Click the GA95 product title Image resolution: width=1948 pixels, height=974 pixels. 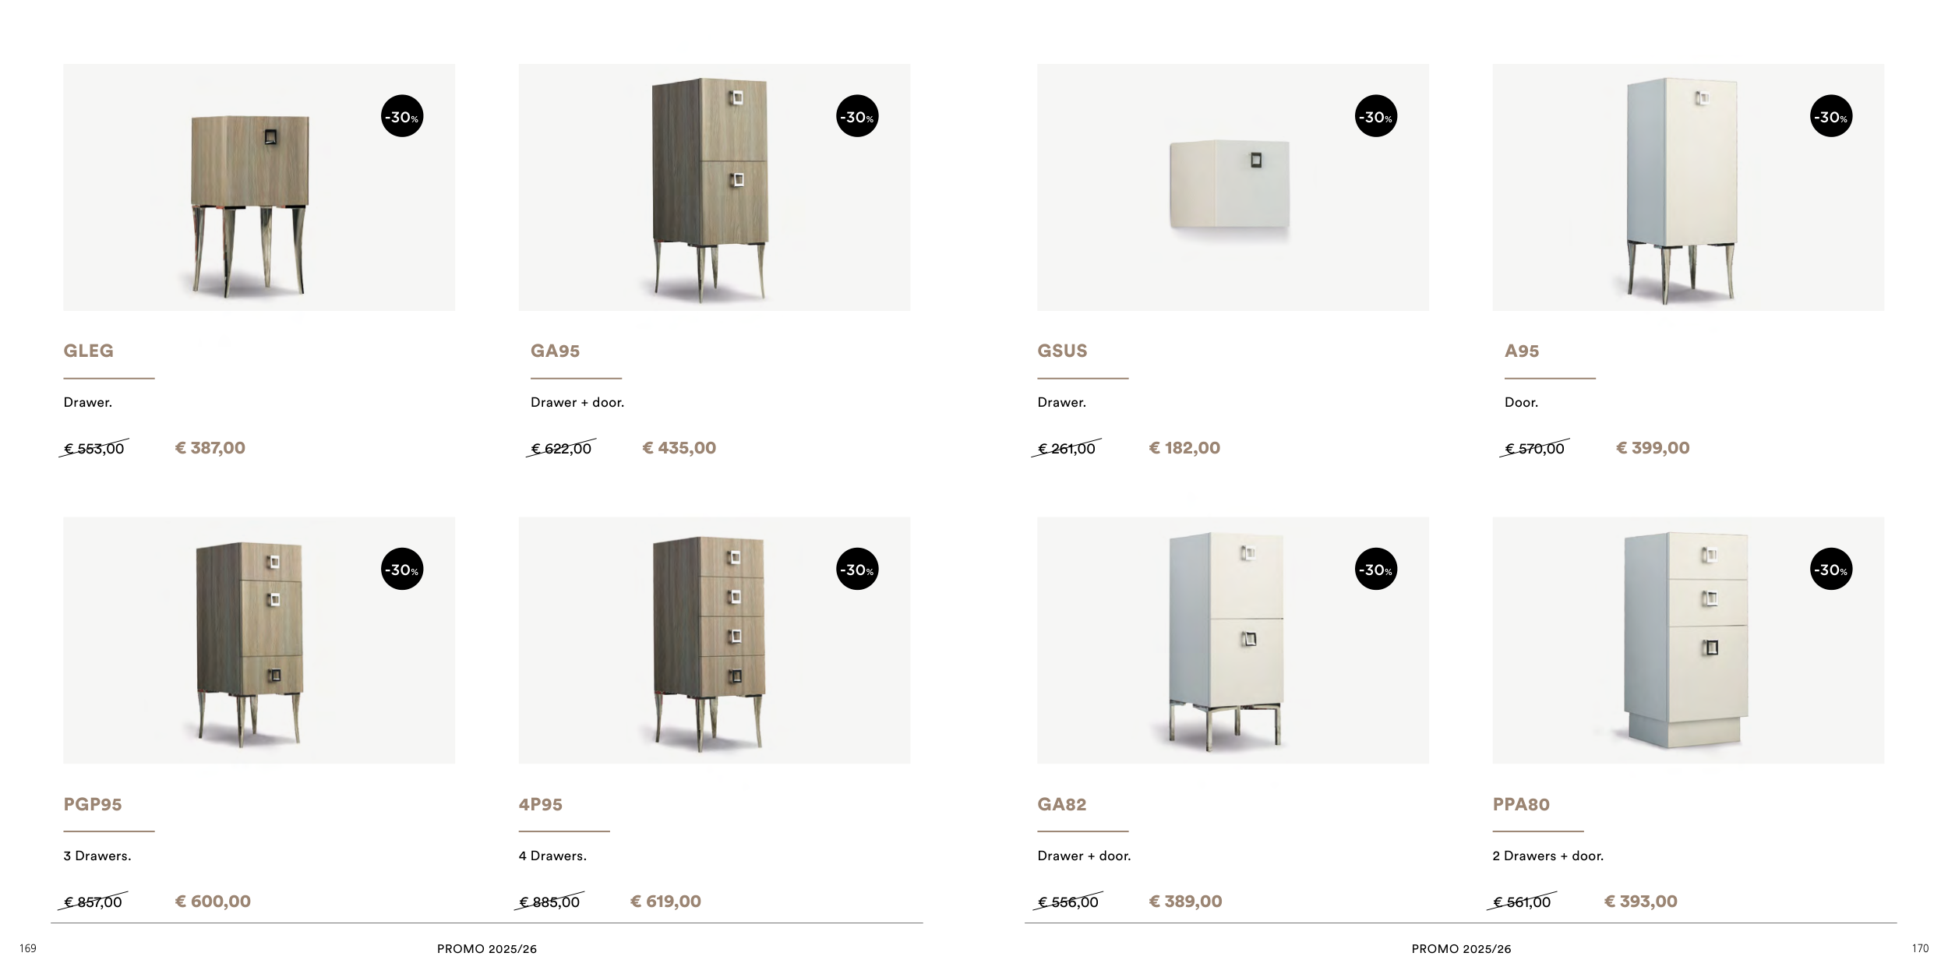(x=555, y=351)
